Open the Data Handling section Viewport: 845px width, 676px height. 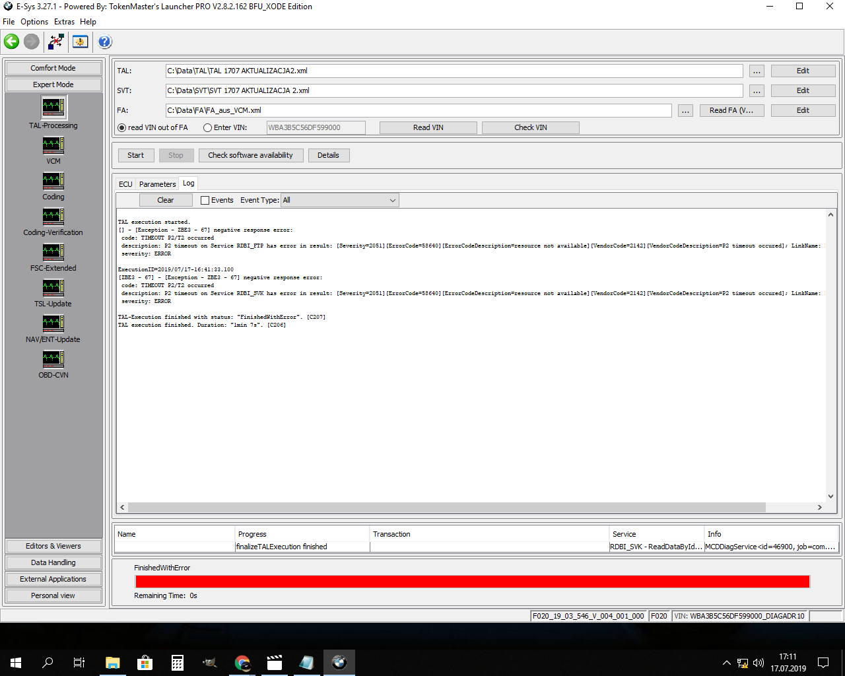coord(53,562)
